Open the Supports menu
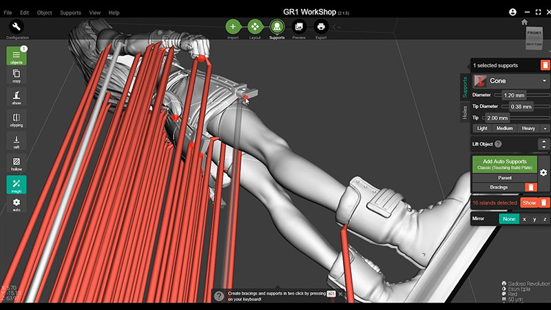 [x=70, y=12]
